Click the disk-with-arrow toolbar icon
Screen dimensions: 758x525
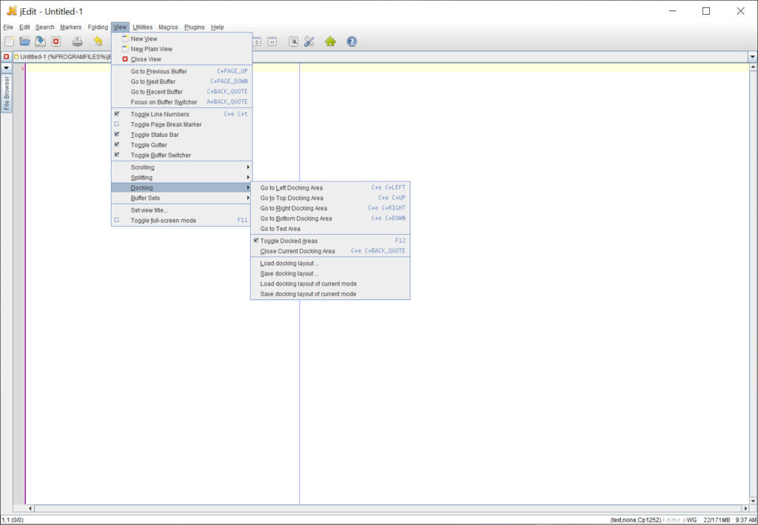(x=40, y=41)
